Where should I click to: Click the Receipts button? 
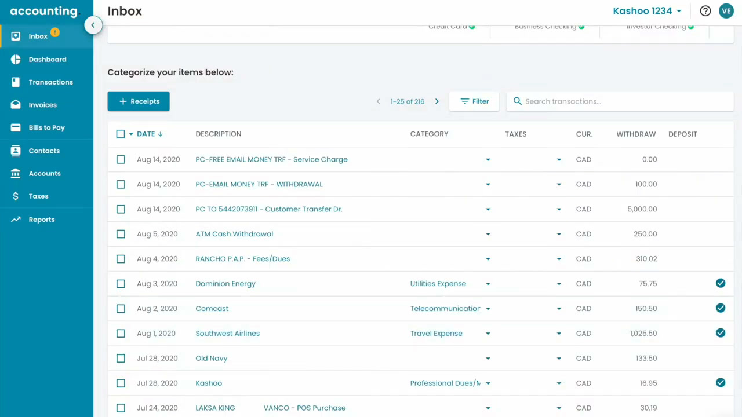point(139,101)
